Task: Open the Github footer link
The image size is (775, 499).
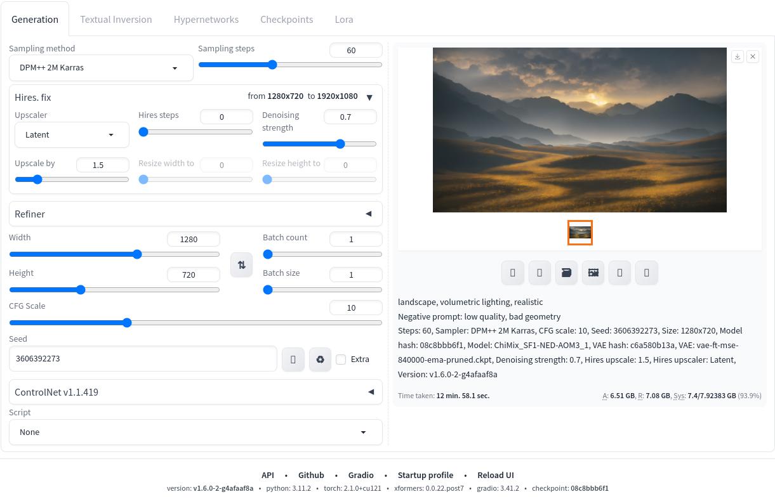Action: [311, 475]
